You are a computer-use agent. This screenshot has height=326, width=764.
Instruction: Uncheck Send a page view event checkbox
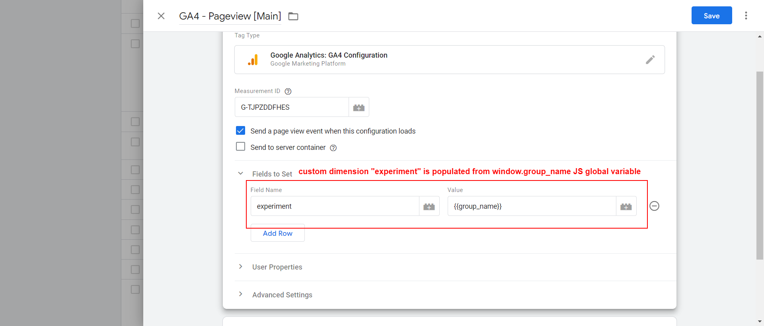240,131
